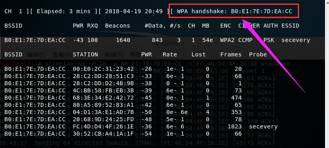Click the beacons count '1640'

[x=123, y=40]
